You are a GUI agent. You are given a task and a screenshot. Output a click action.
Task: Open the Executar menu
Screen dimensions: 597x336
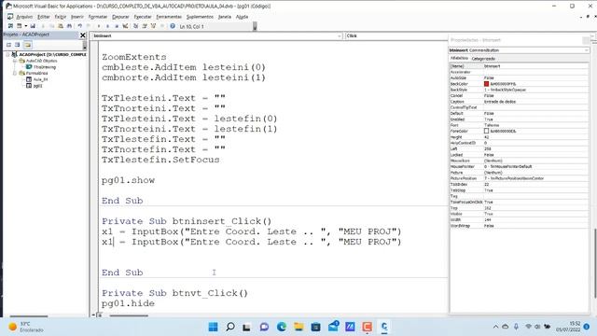(143, 17)
